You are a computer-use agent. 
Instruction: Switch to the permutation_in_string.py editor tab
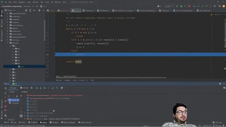[123, 11]
